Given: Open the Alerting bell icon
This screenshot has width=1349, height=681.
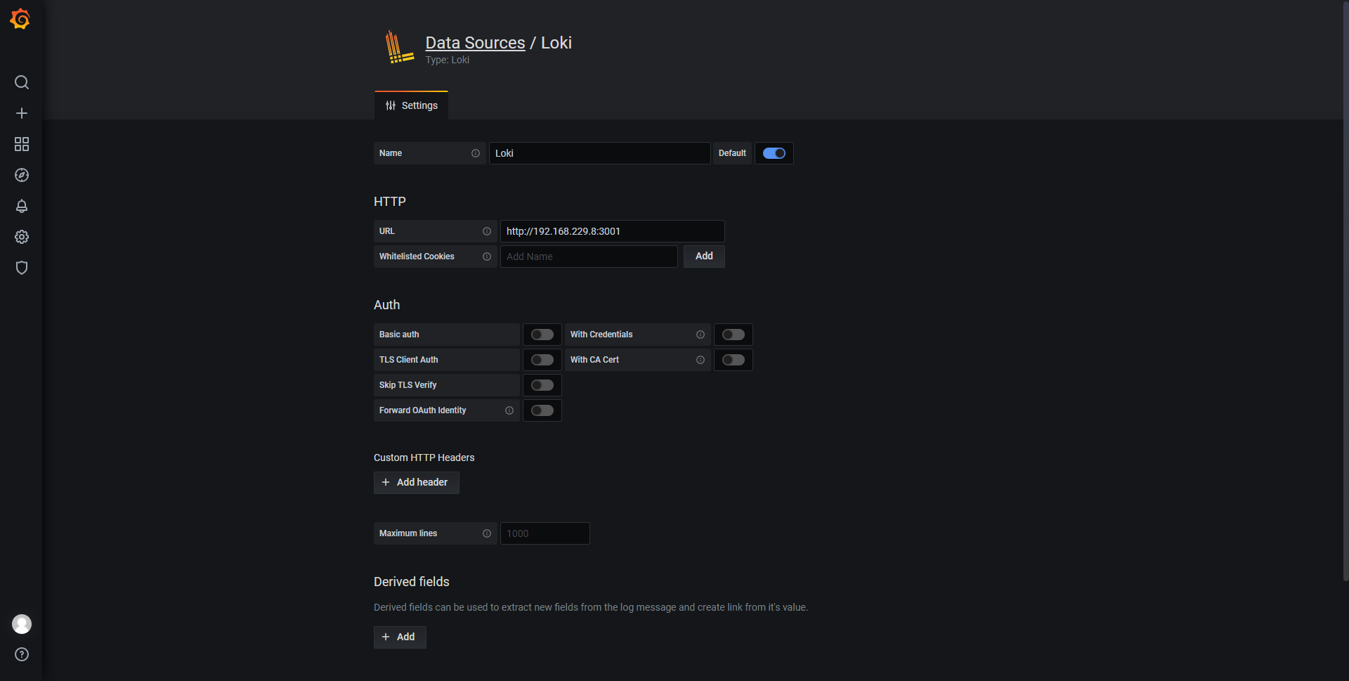Looking at the screenshot, I should [22, 206].
